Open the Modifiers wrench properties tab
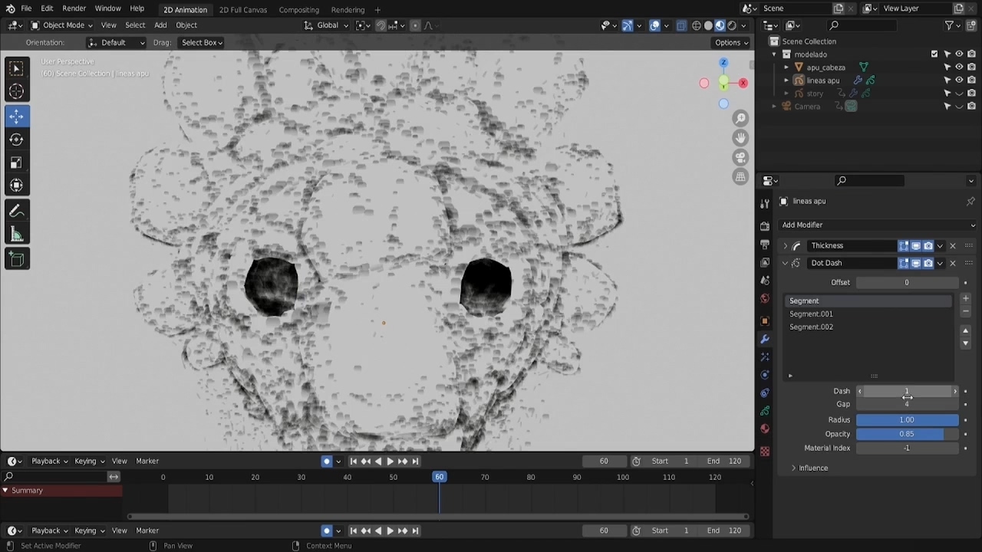Viewport: 982px width, 552px height. coord(765,339)
